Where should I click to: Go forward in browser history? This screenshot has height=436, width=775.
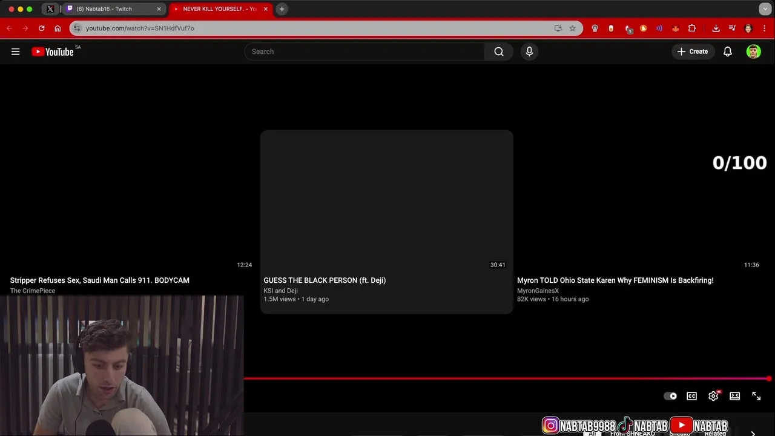25,28
